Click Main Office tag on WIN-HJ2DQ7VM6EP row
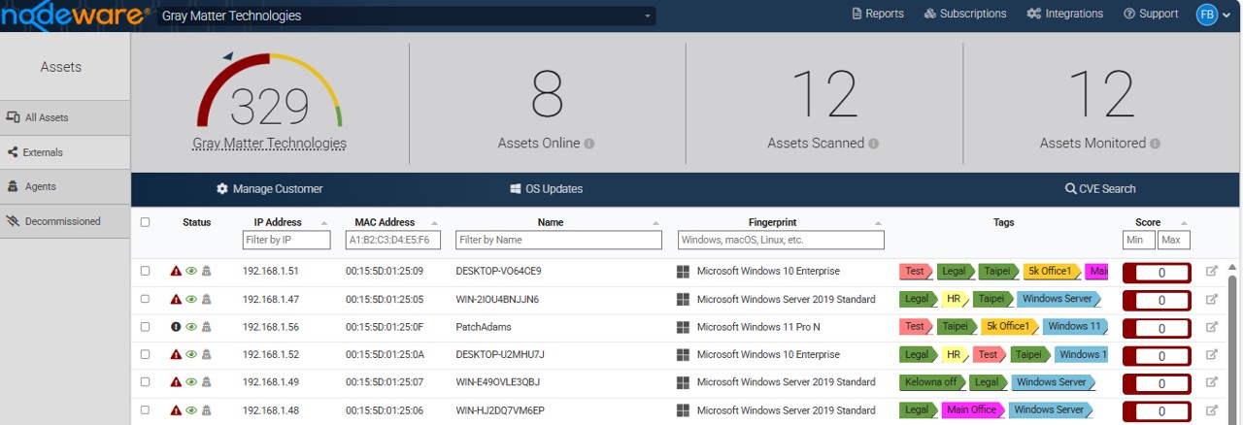The image size is (1243, 425). coord(972,410)
